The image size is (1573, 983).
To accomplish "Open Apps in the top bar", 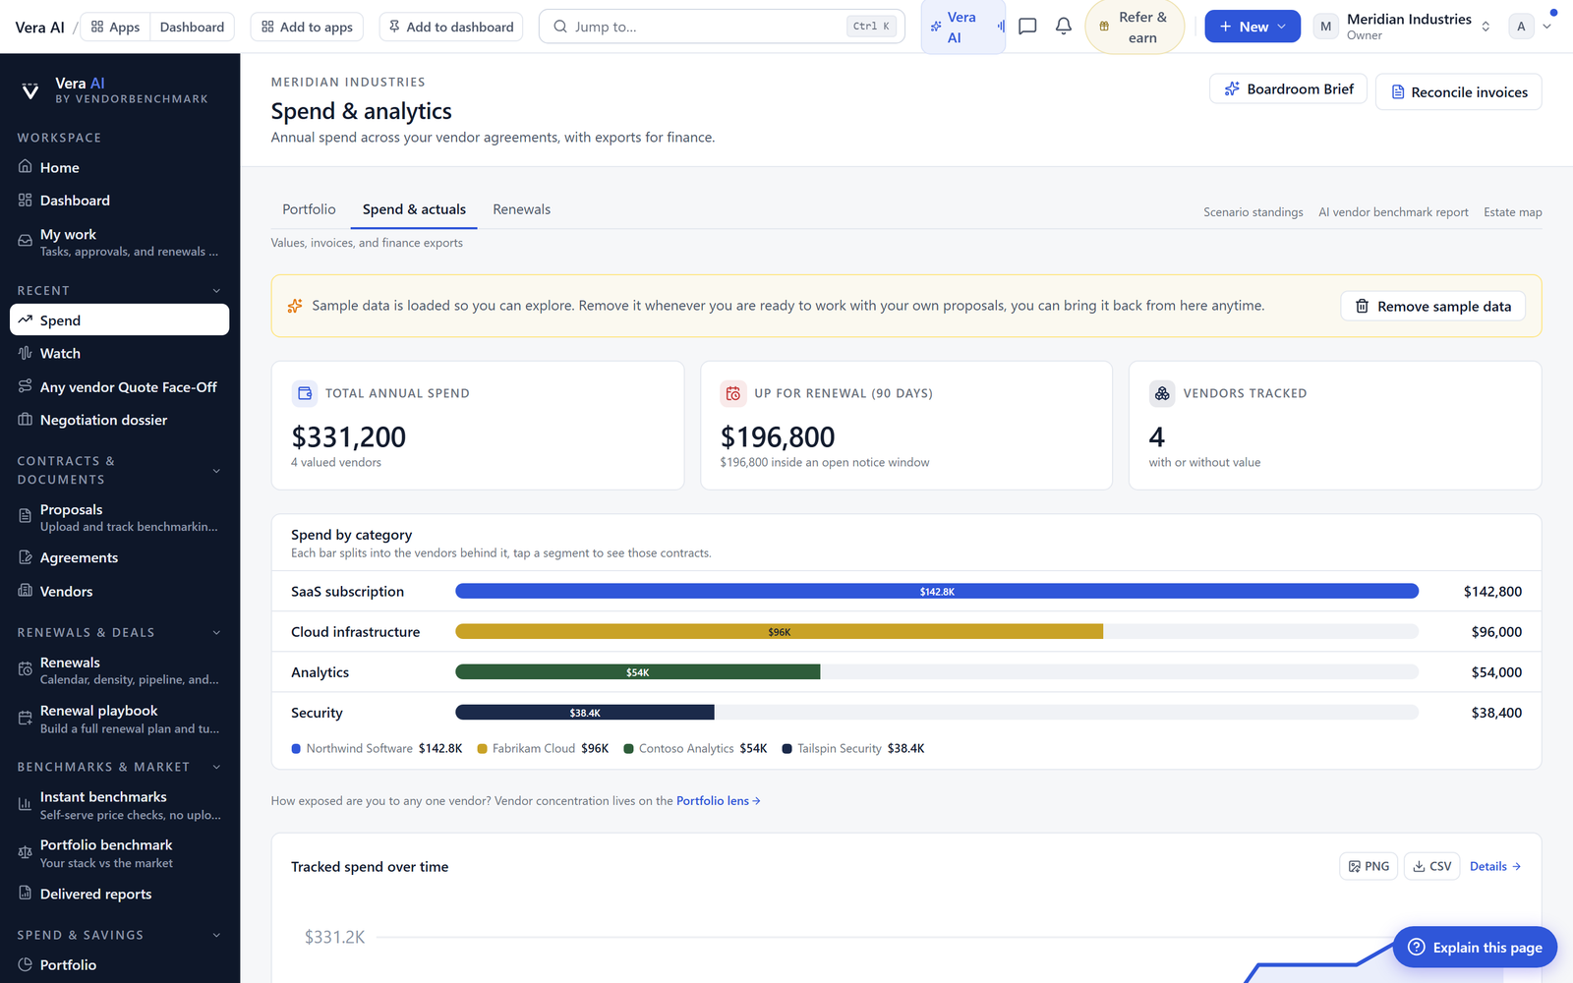I will [x=115, y=27].
